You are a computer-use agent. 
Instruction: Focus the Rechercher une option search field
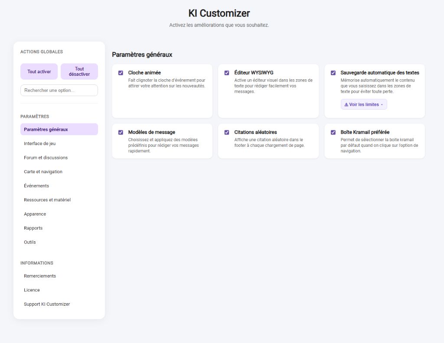[59, 90]
